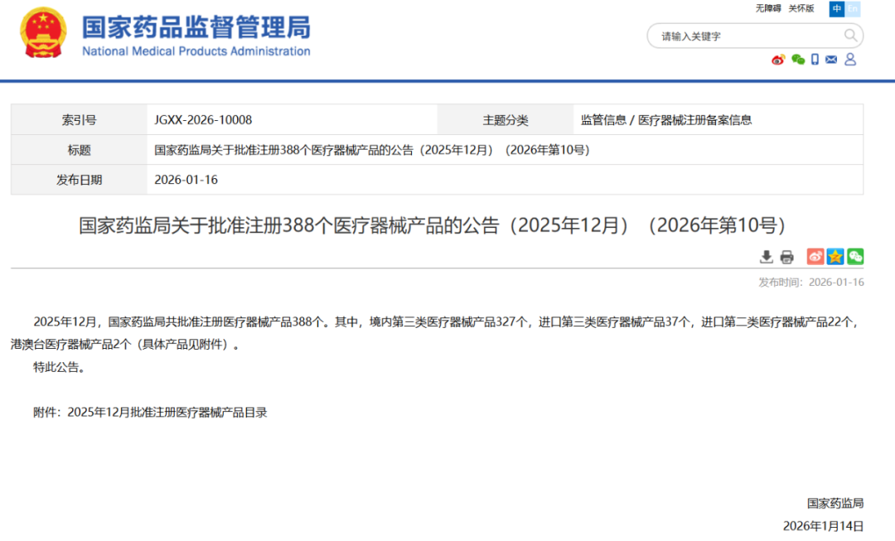Open the user account icon

pyautogui.click(x=850, y=60)
